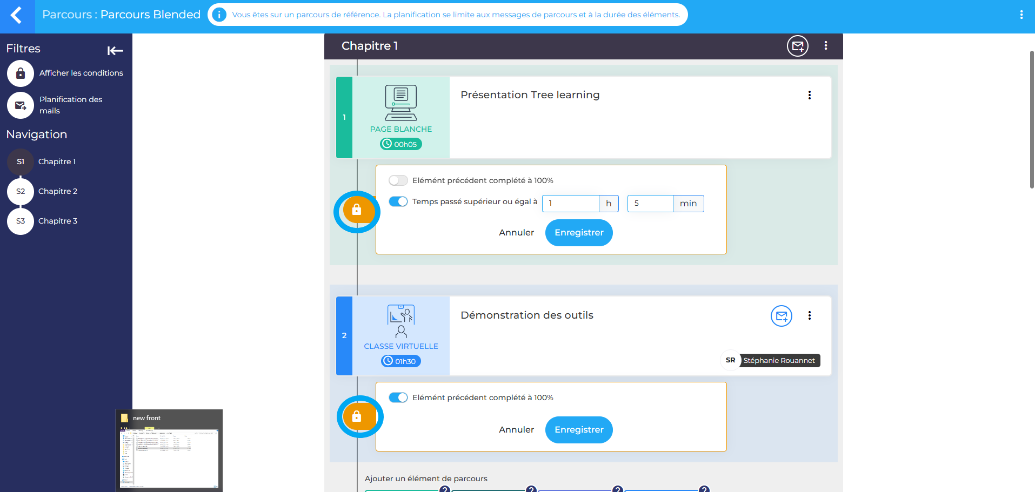Image resolution: width=1035 pixels, height=492 pixels.
Task: Click orange lock under Présentation Tree learning
Action: point(357,211)
